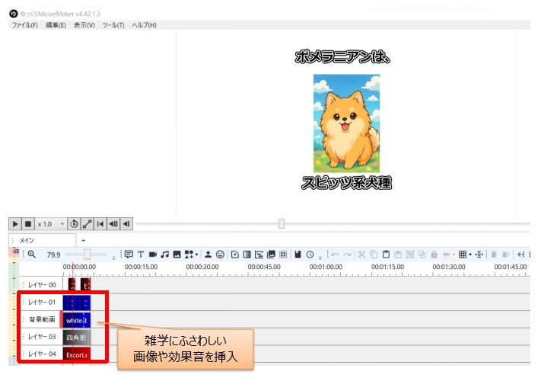Click the bar-and-single-triangle step button
This screenshot has height=378, width=541.
tap(126, 224)
